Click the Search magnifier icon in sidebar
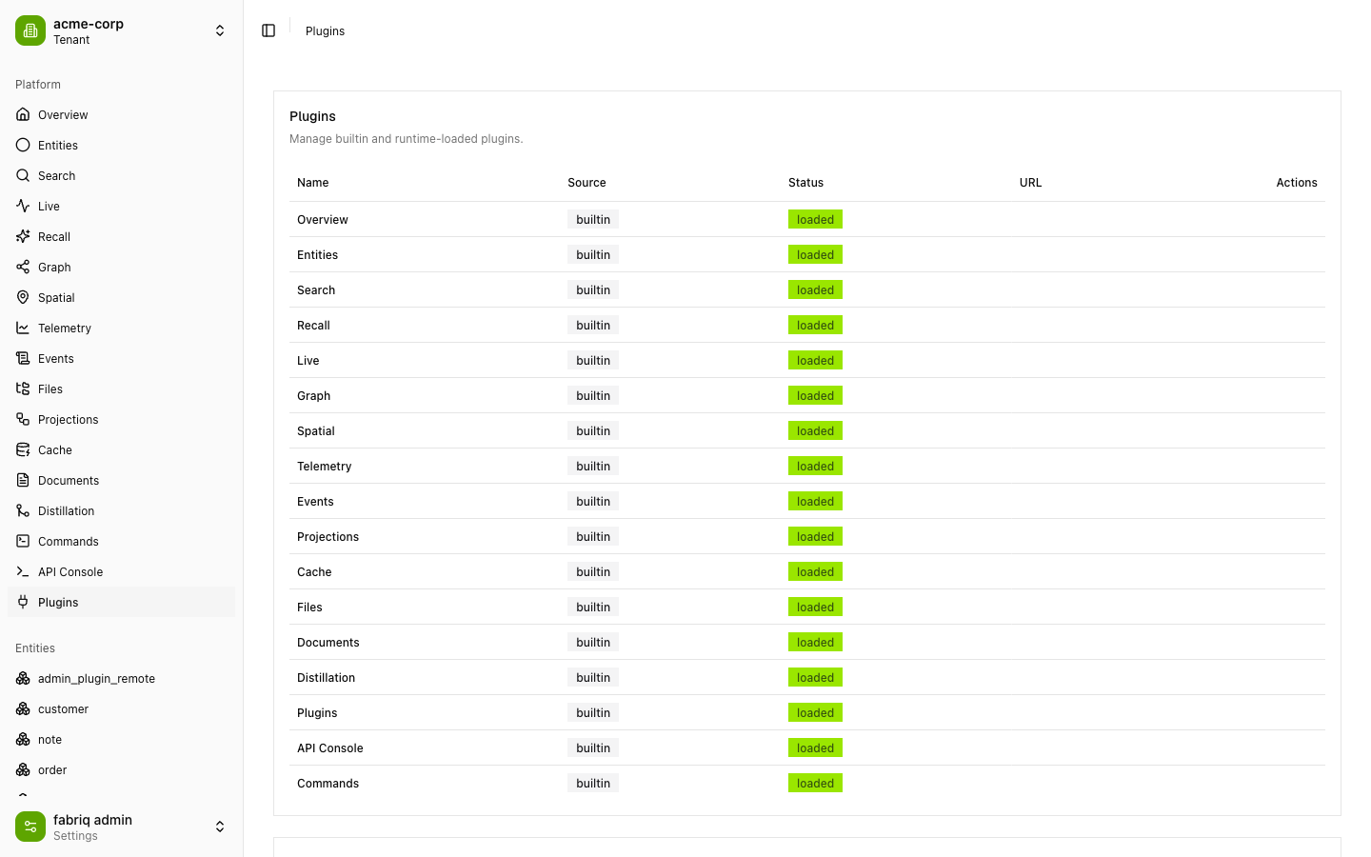 pyautogui.click(x=23, y=175)
